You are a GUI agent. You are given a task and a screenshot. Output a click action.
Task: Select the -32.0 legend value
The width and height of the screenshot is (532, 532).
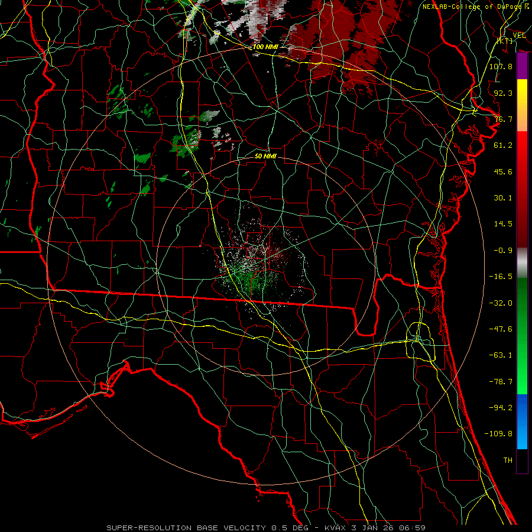point(501,303)
